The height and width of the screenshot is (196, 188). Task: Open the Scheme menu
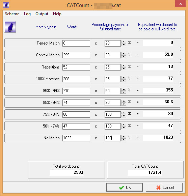(x=12, y=14)
